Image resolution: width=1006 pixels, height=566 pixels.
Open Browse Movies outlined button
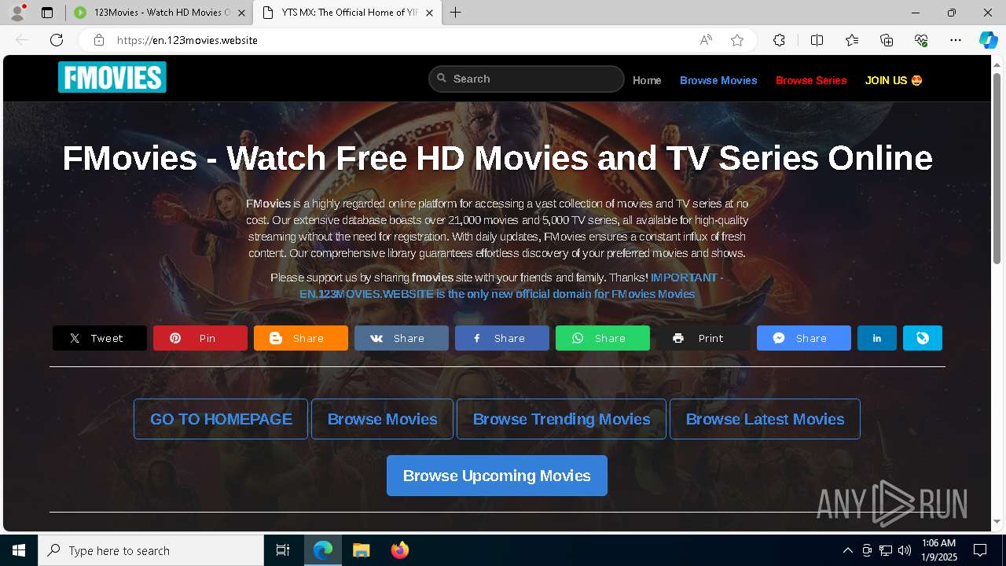point(383,419)
